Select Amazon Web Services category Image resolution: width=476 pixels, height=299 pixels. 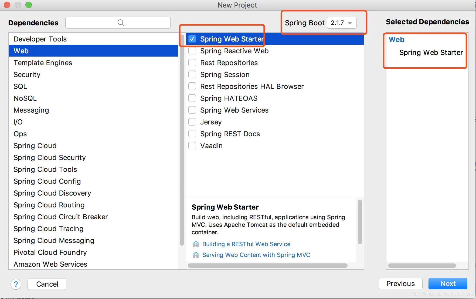click(93, 264)
